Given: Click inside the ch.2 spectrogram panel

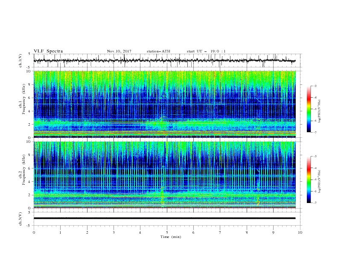Looking at the screenshot, I should coord(164,175).
